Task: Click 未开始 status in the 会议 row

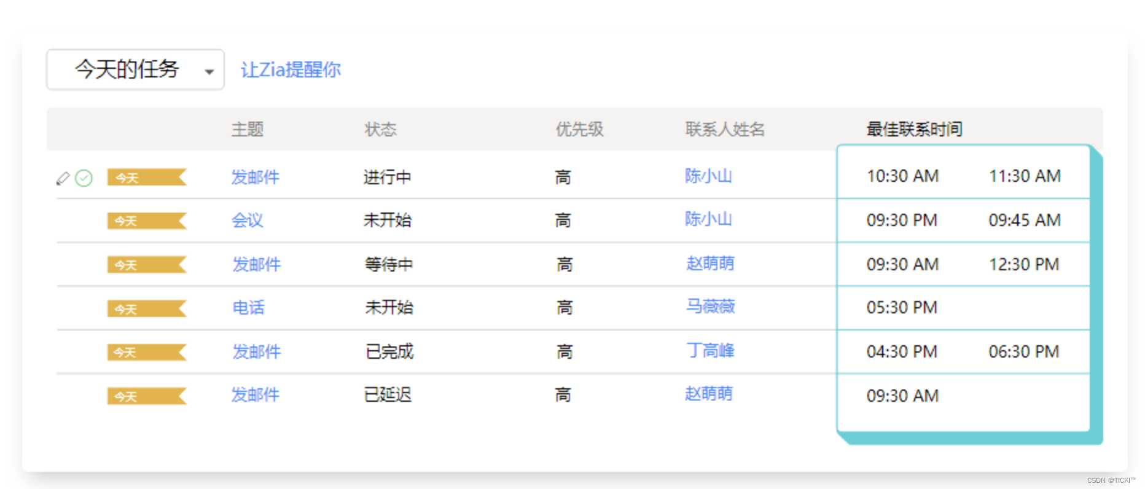Action: pyautogui.click(x=388, y=220)
